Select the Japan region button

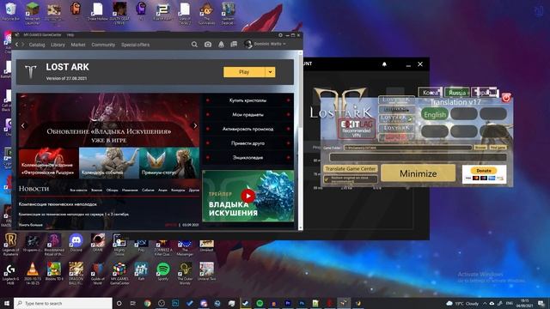(x=485, y=93)
